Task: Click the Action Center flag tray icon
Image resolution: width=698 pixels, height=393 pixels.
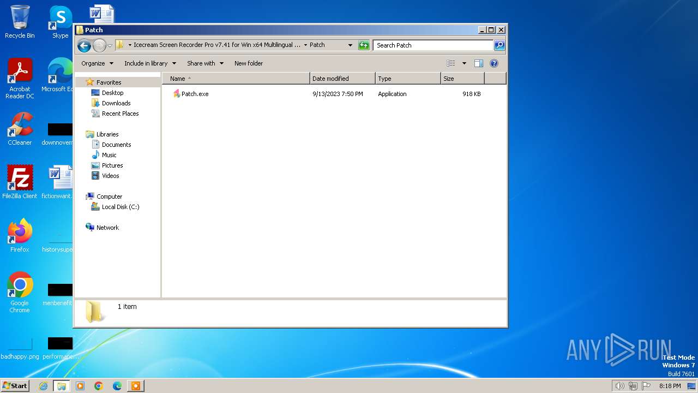Action: click(646, 386)
